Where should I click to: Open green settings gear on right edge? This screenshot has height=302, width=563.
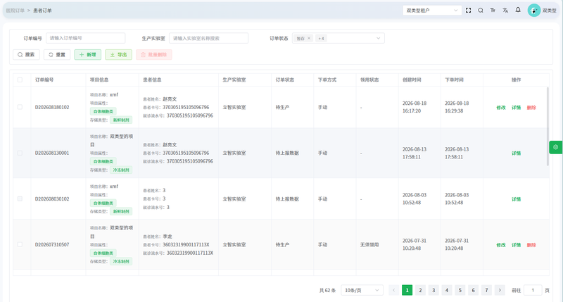coord(556,147)
